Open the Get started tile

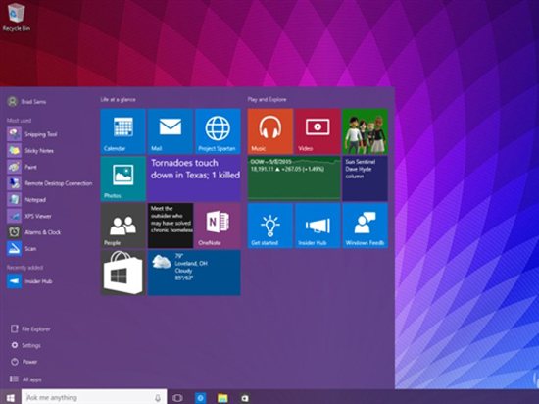270,226
